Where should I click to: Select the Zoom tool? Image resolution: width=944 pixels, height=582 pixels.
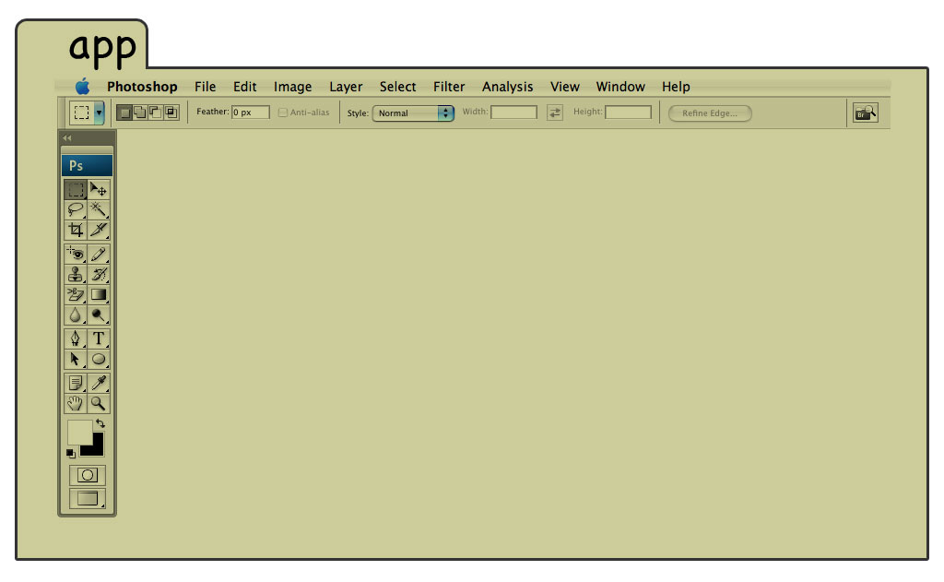[99, 403]
